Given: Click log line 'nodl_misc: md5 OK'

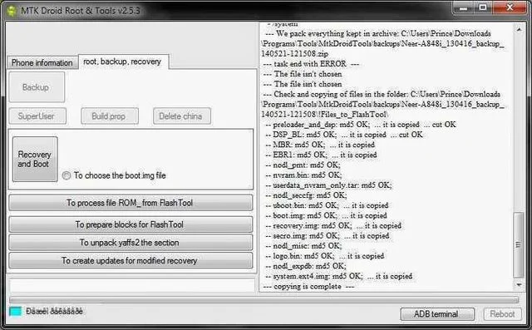Looking at the screenshot, I should pos(303,246).
